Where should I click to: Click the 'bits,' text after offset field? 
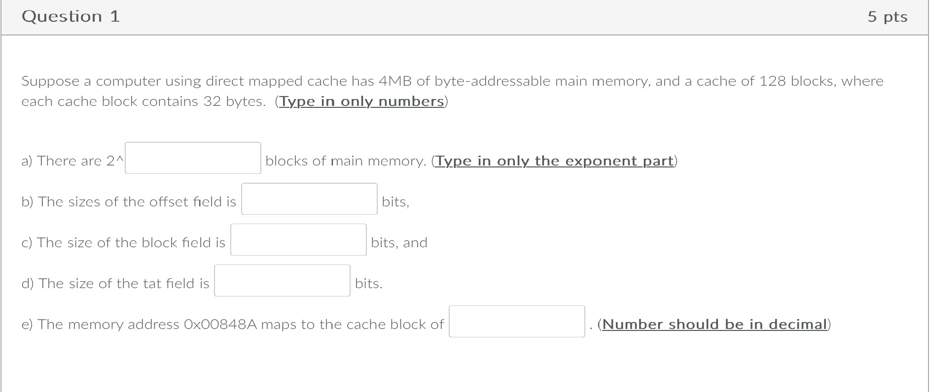(395, 202)
